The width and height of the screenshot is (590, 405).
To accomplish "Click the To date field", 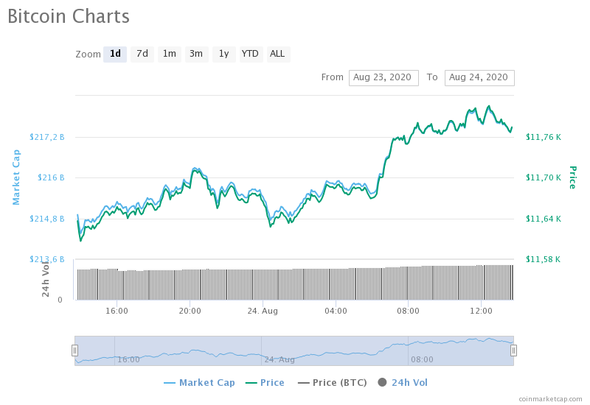I will click(x=479, y=78).
